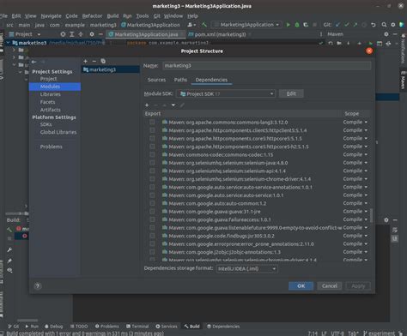Click the Build panel settings gear icon
Viewport: 407px width, 336px height.
(x=386, y=220)
